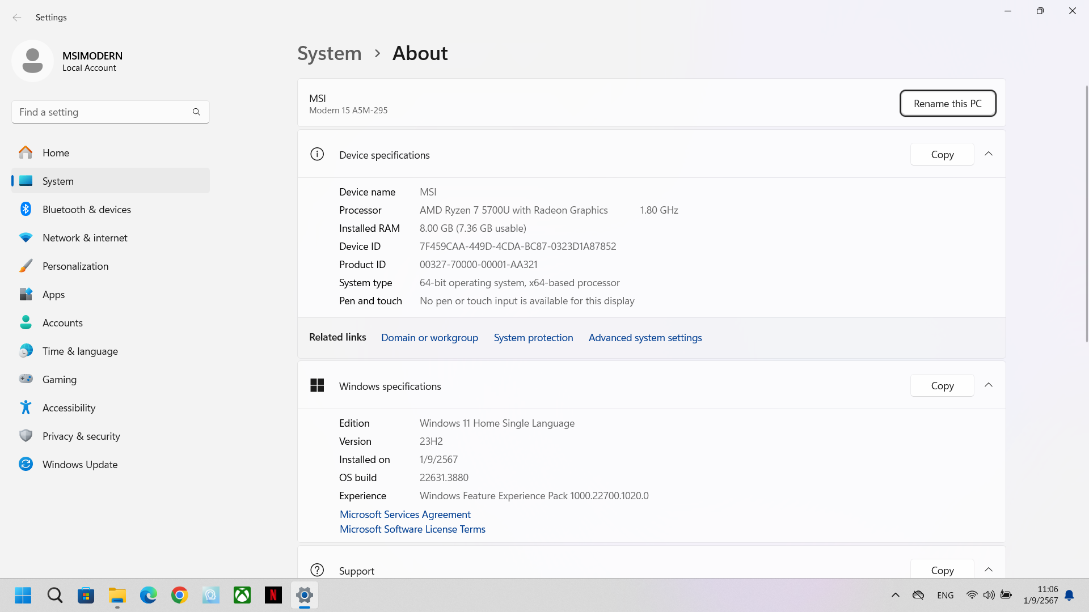Copy the Windows specifications

tap(942, 385)
